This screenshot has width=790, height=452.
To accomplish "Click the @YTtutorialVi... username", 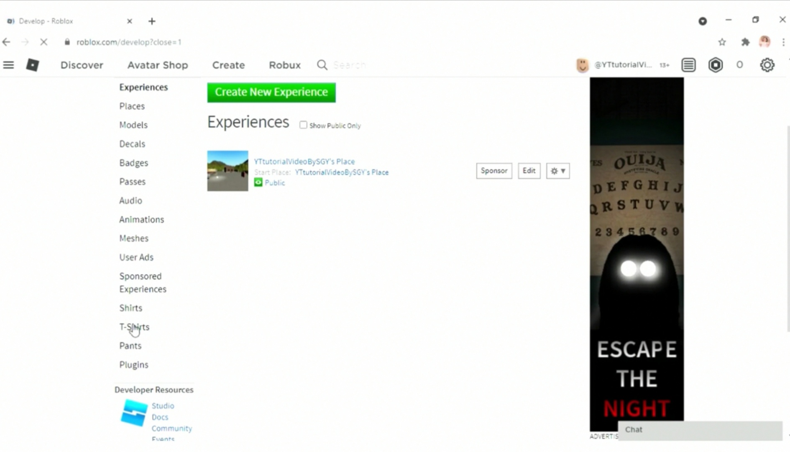I will point(623,65).
